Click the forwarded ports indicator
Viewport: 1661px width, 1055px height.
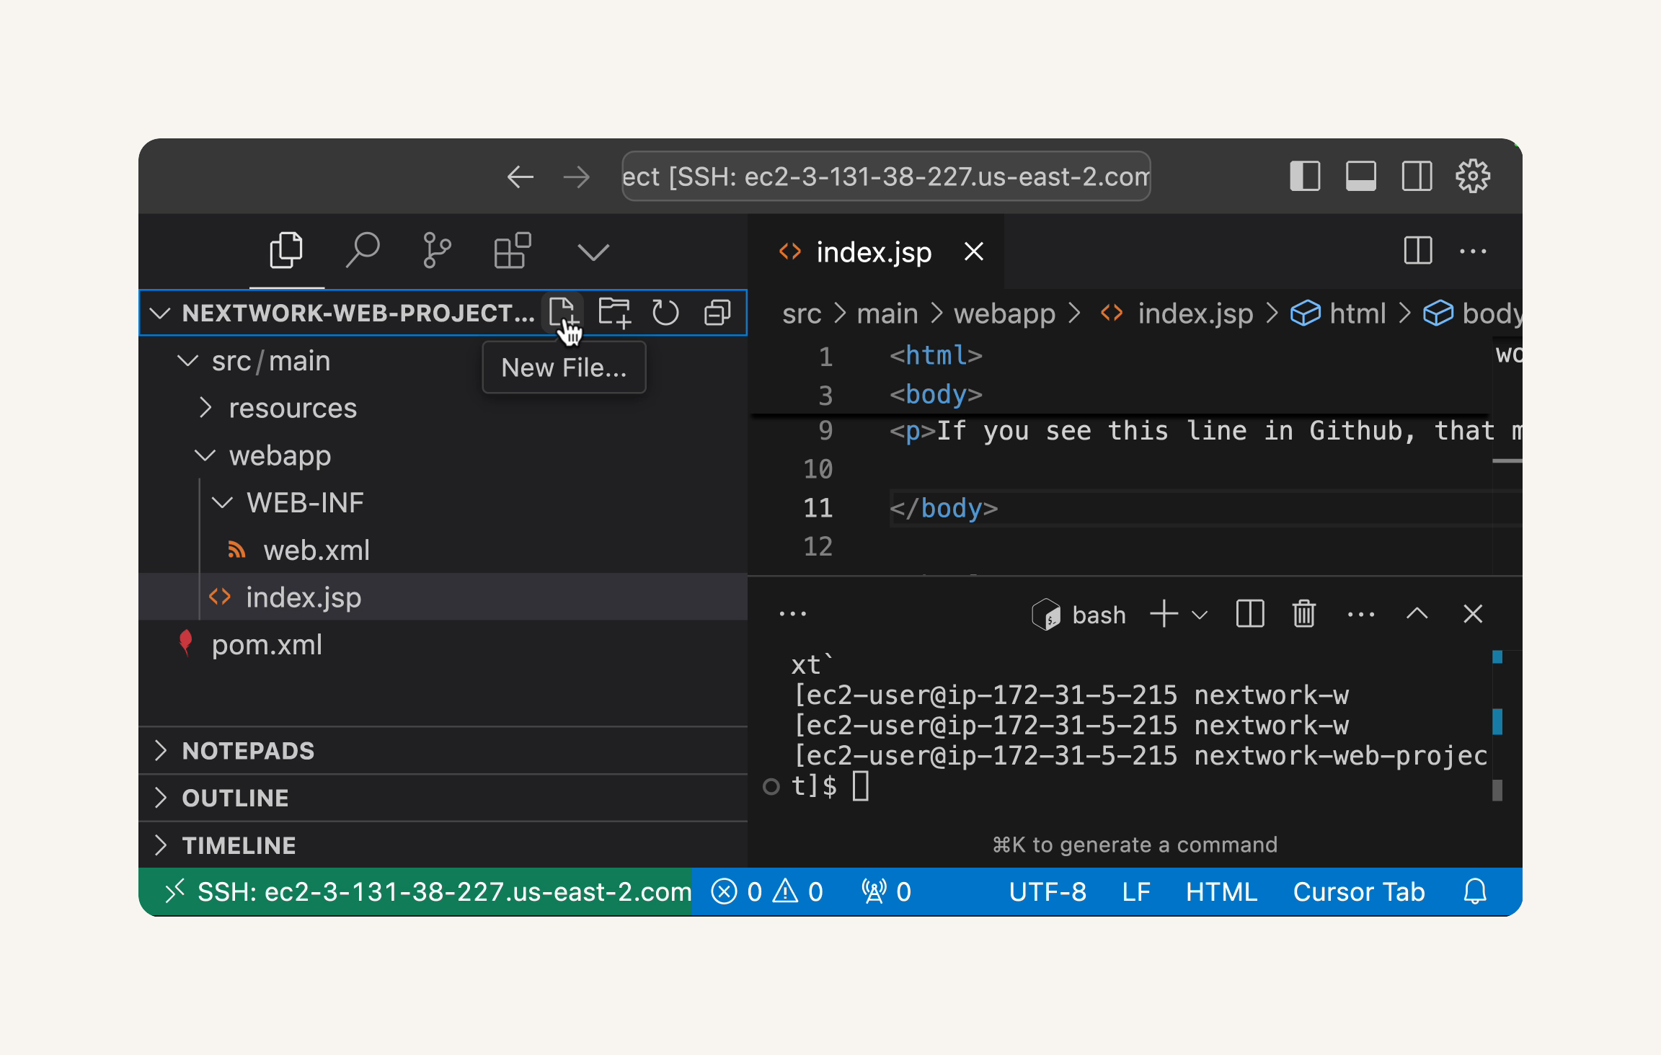tap(886, 891)
